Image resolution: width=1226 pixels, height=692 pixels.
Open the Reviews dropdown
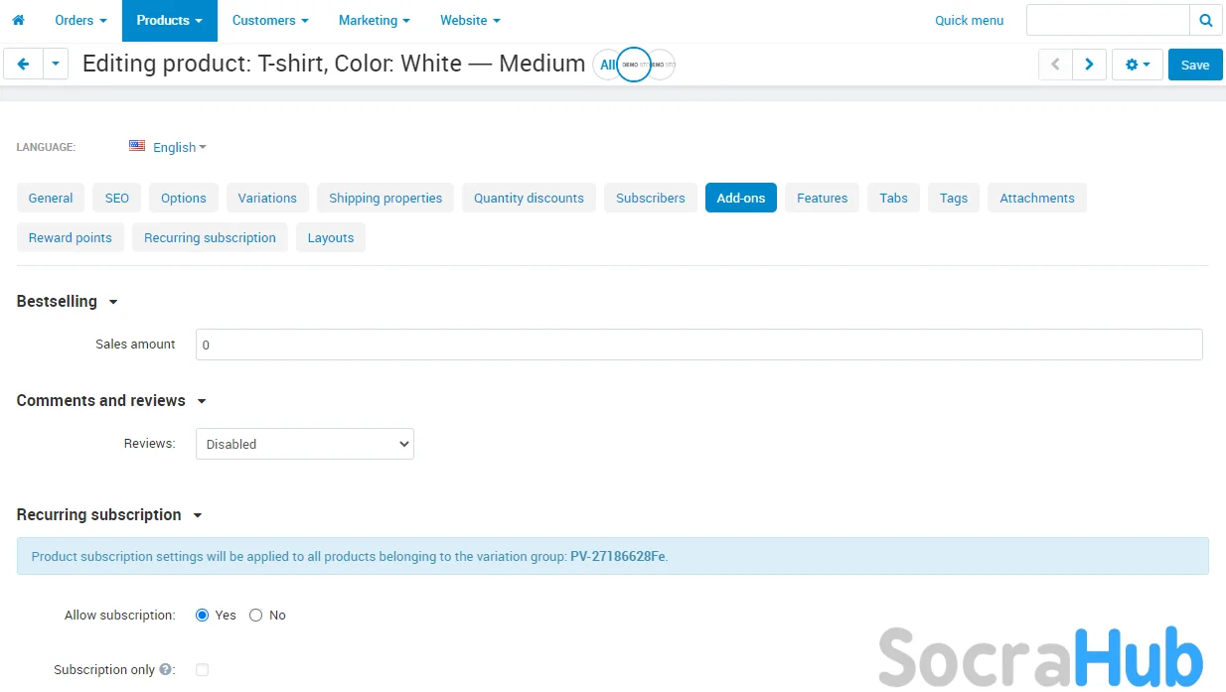[304, 444]
